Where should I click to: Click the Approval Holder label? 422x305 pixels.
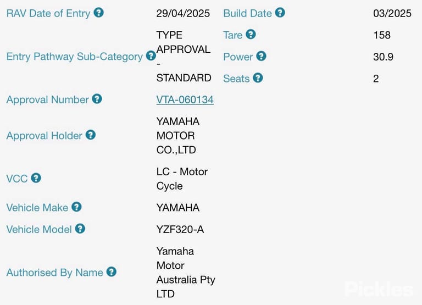pyautogui.click(x=44, y=136)
